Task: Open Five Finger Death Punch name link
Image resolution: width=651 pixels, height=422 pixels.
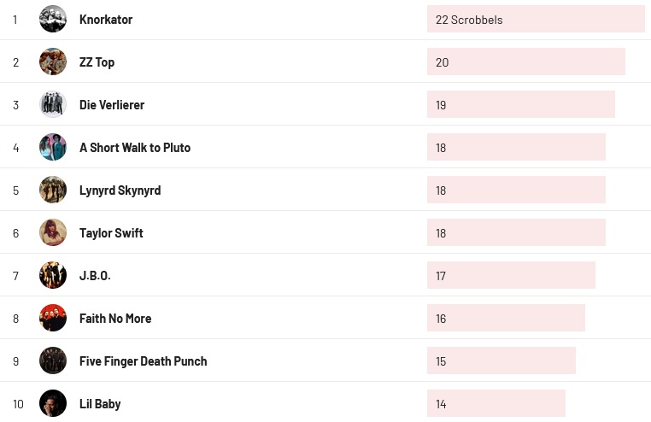Action: [143, 360]
